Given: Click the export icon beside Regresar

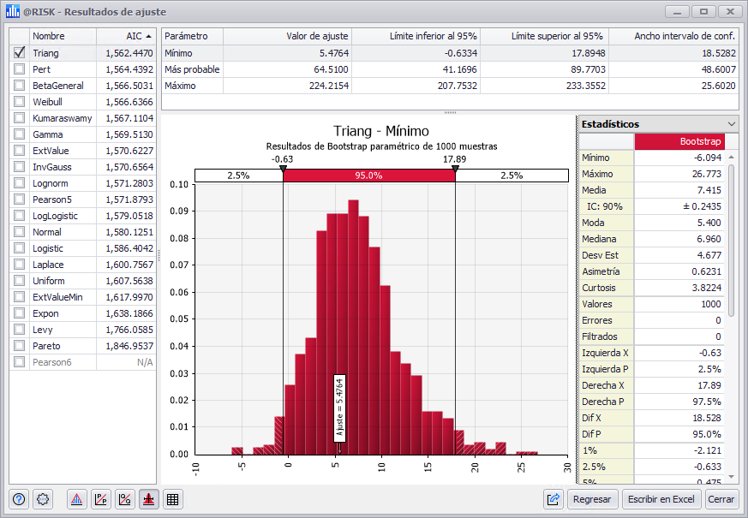Looking at the screenshot, I should pos(553,499).
